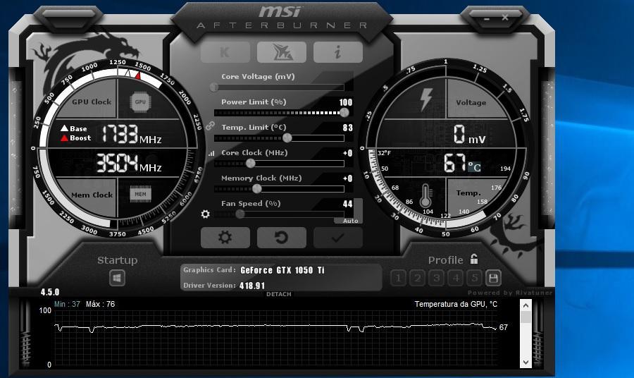Click the graph scrollbar down arrow
Viewport: 634px width, 378px height.
coord(526,362)
